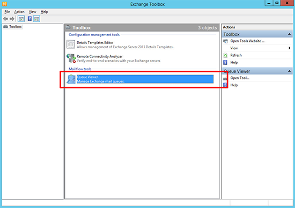Click Refresh in the Actions pane
295x208 pixels.
[236, 55]
